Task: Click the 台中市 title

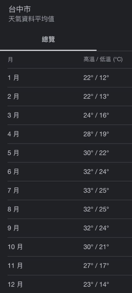Action: (x=19, y=9)
